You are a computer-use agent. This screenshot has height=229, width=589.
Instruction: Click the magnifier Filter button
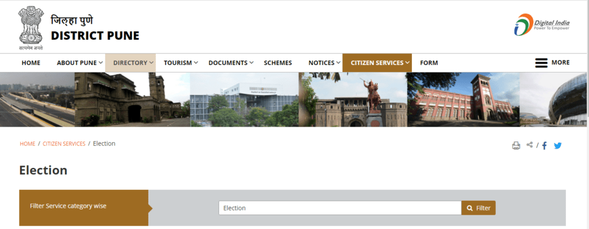(479, 208)
